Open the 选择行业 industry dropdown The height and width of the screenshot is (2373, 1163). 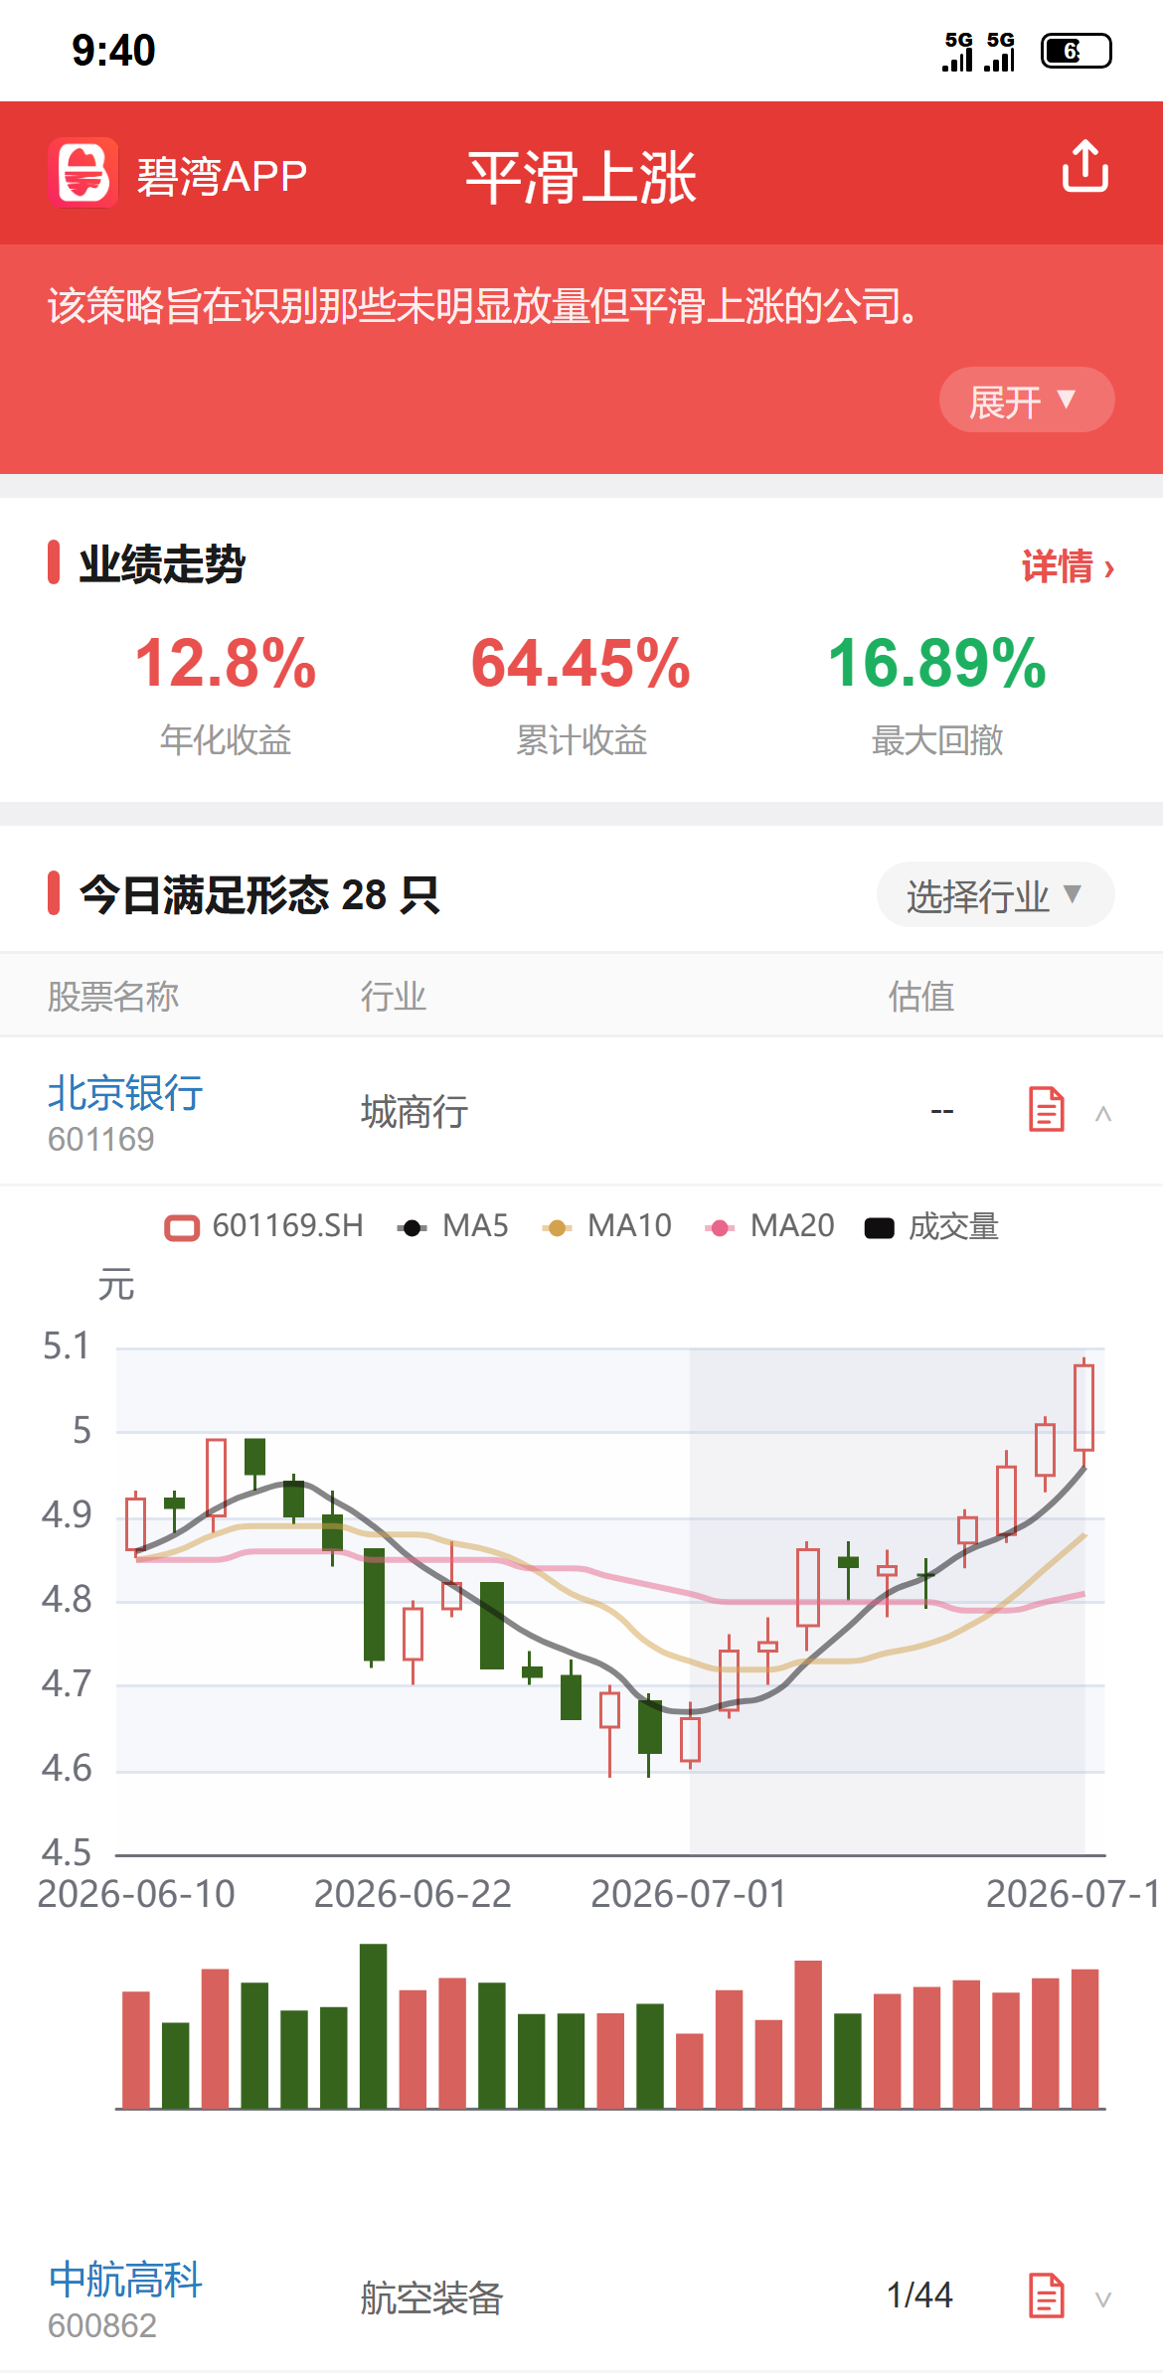click(x=995, y=894)
